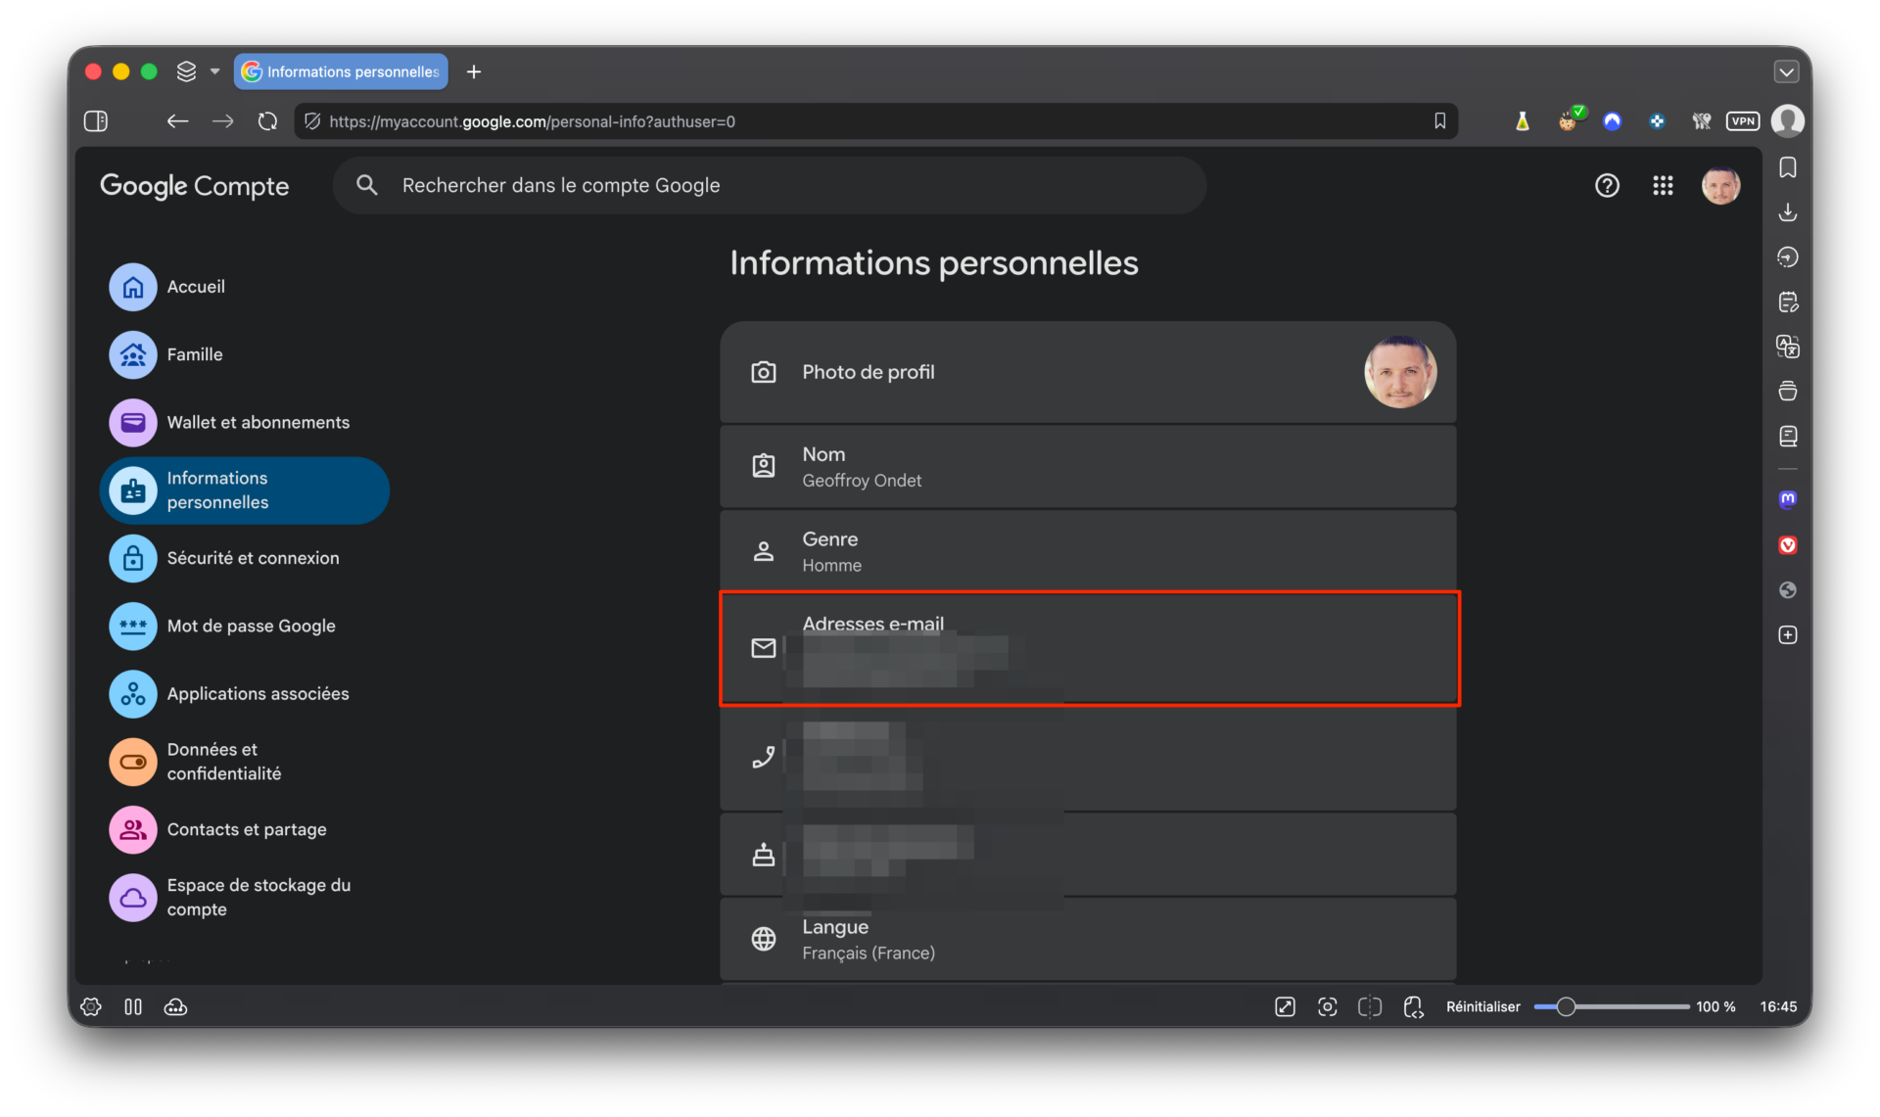Click the profile photo thumbnail
This screenshot has width=1880, height=1117.
click(x=1400, y=372)
